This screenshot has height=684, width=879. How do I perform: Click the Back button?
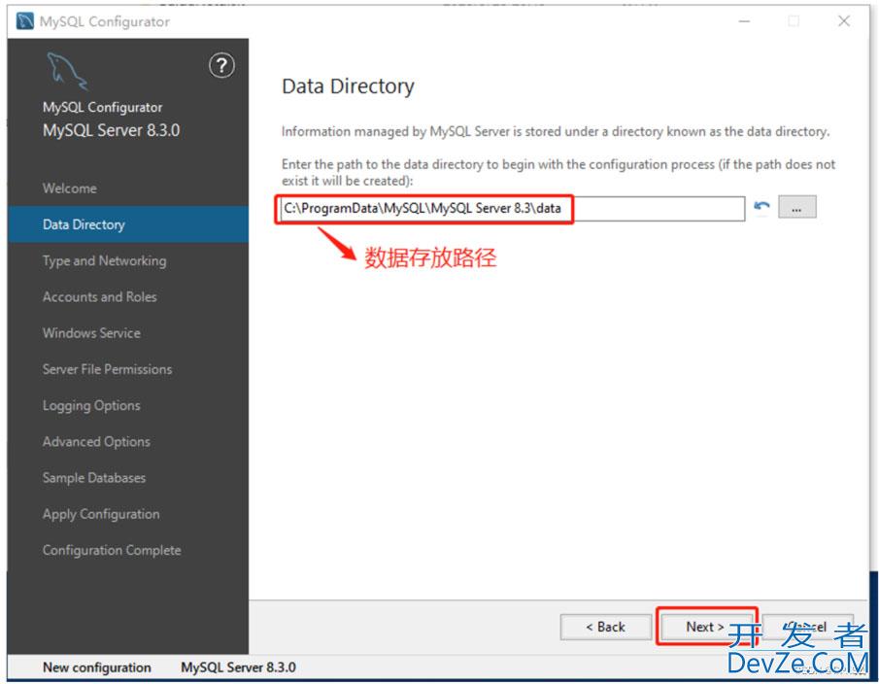pyautogui.click(x=605, y=627)
